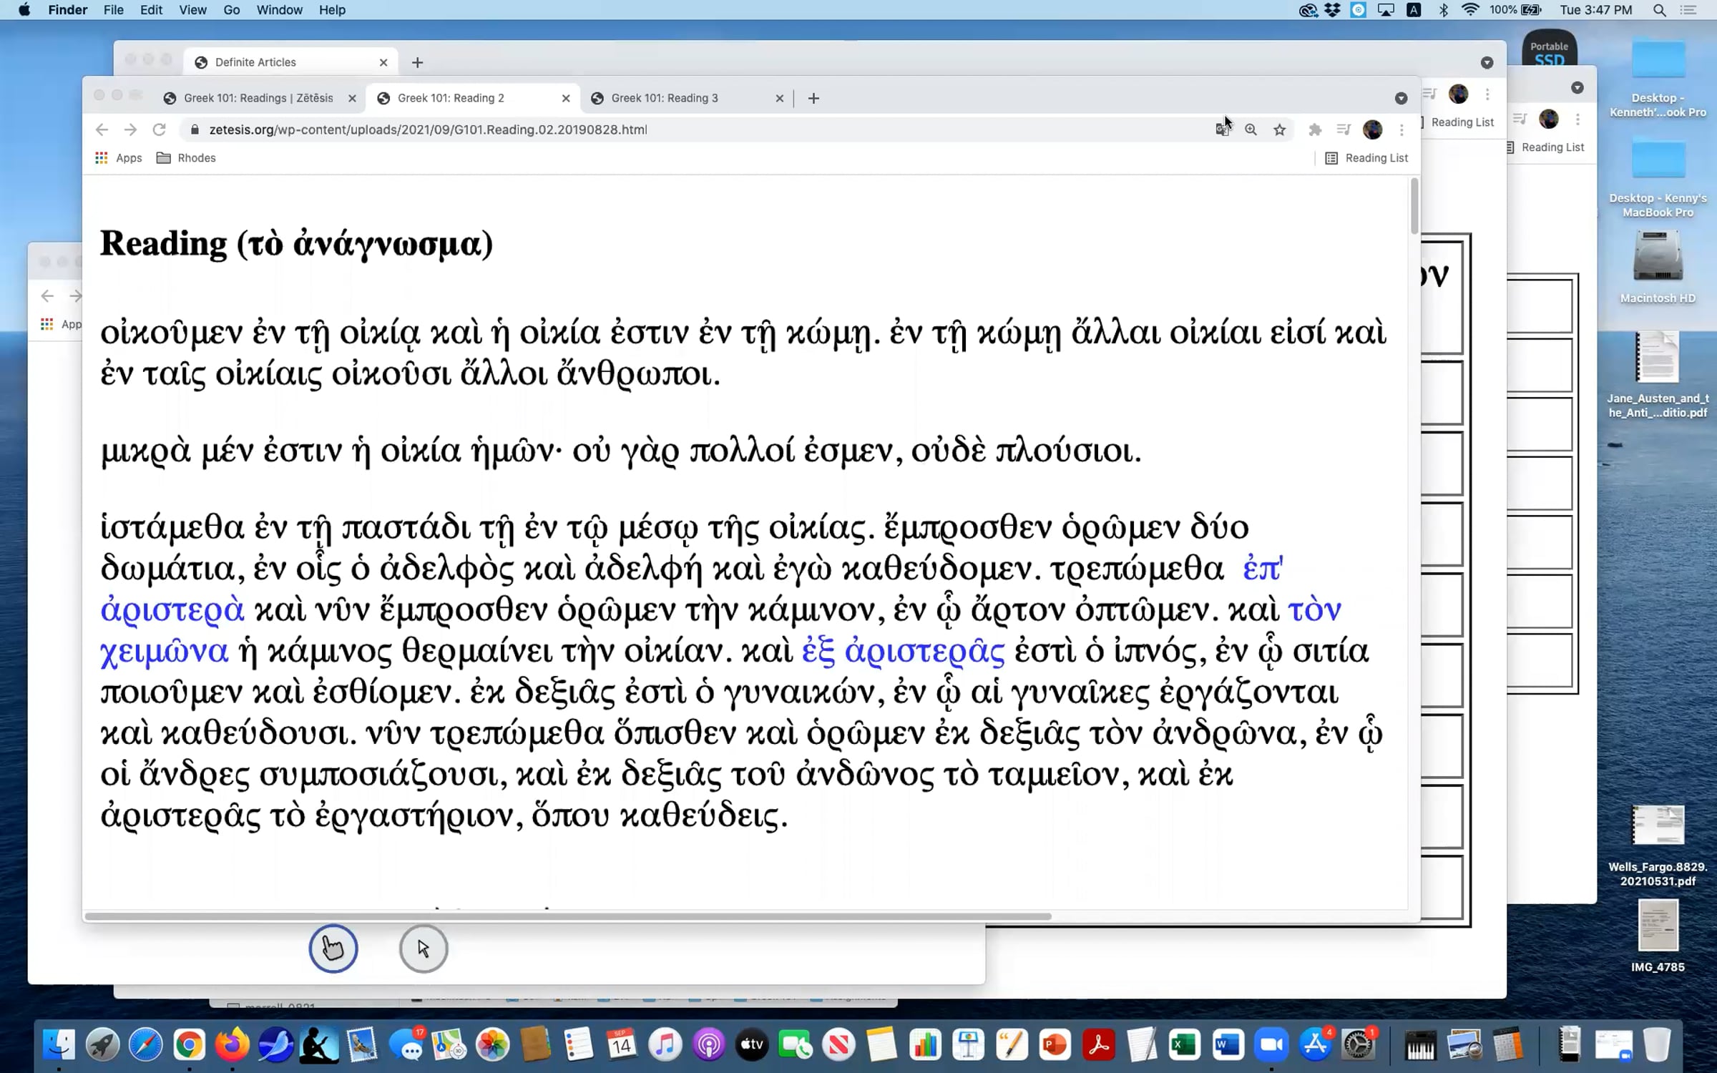Screen dimensions: 1717x1073
Task: Close the Greek 101: Reading 3 tab
Action: coord(780,99)
